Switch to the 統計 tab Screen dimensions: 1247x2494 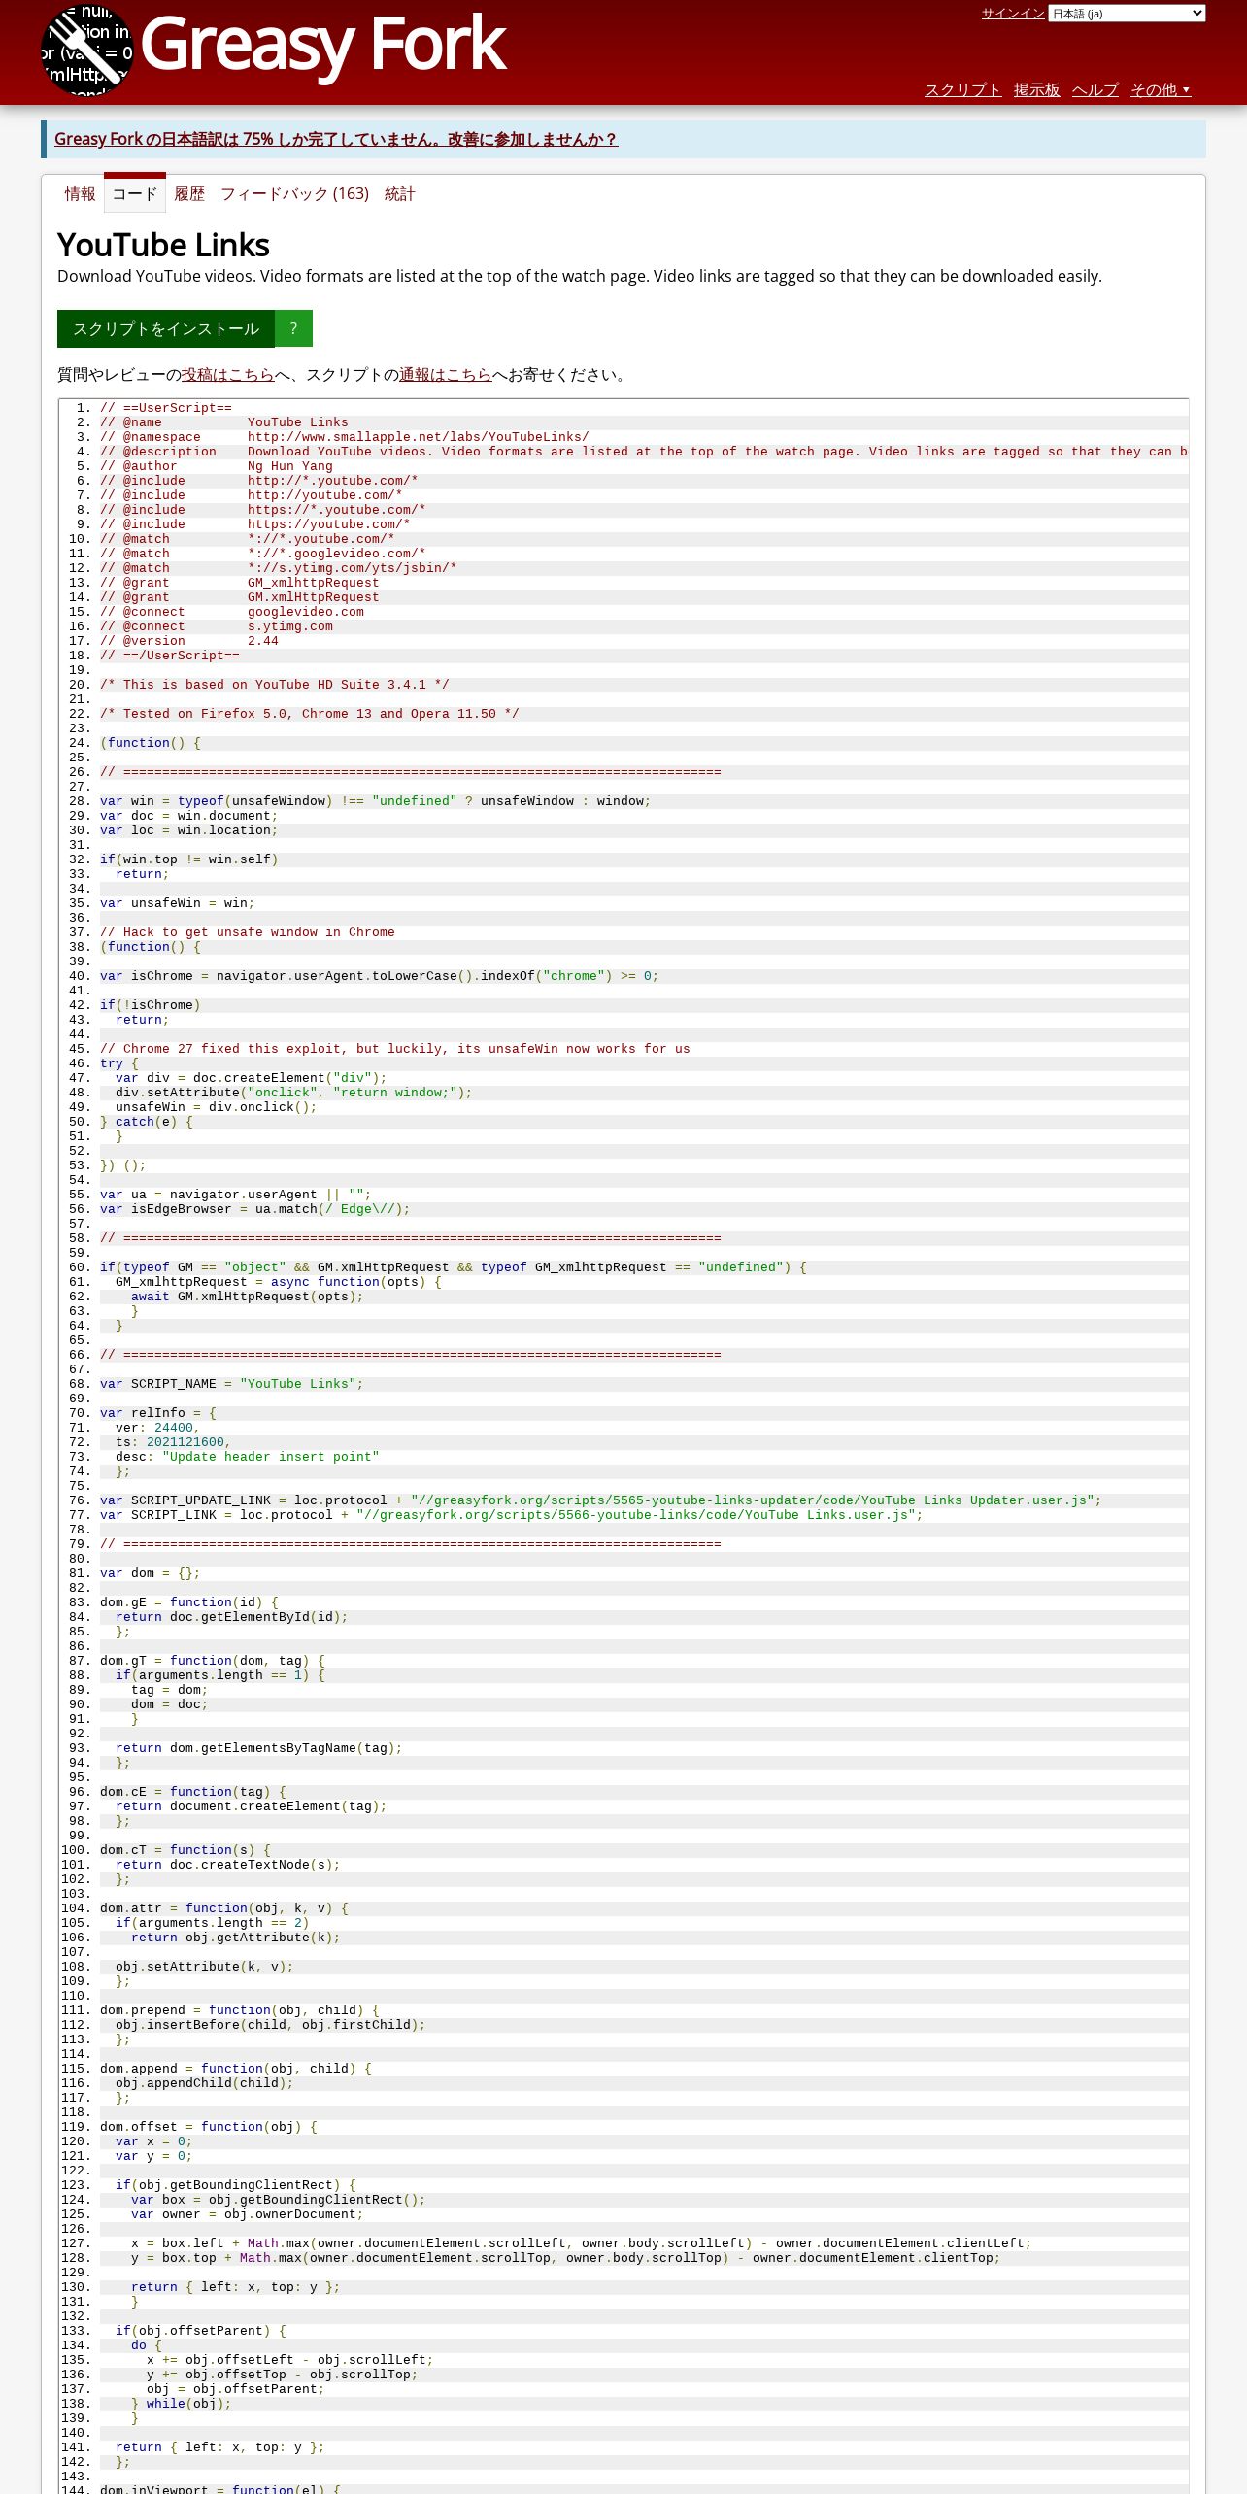[400, 194]
